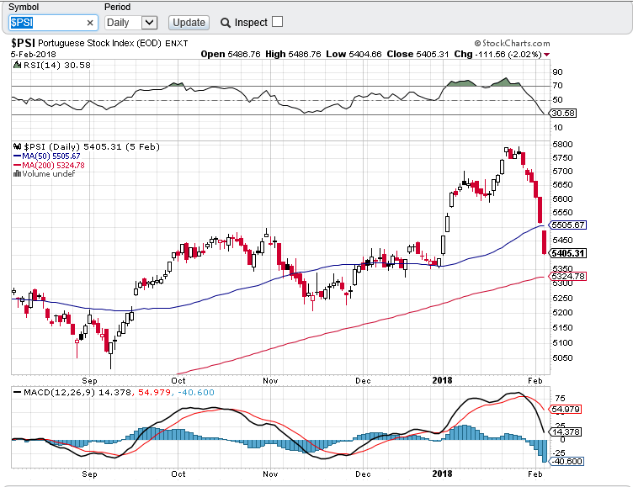Click the Period field label
Screen dimensions: 633x487
[x=118, y=8]
